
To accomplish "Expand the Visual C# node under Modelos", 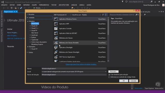I will tap(30, 26).
